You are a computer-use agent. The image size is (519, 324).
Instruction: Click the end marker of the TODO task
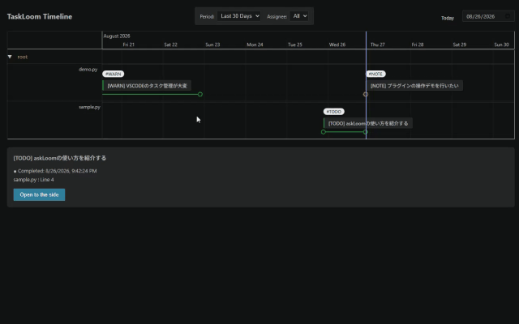point(366,132)
